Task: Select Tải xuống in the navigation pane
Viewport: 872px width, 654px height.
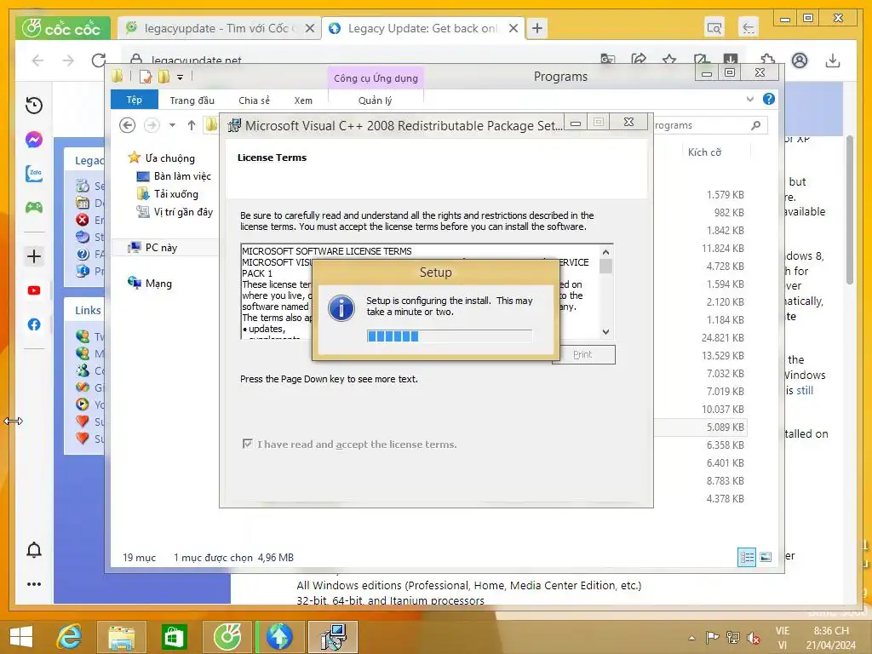Action: [168, 194]
